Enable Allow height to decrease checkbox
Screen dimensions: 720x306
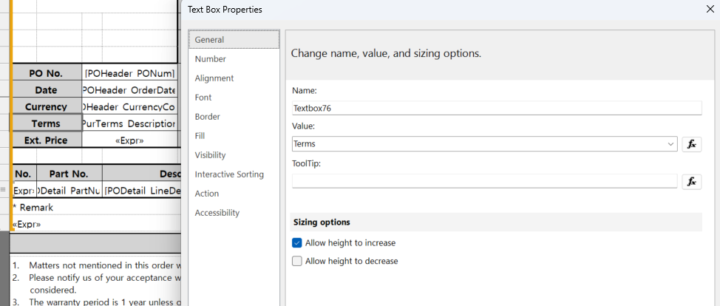tap(297, 261)
